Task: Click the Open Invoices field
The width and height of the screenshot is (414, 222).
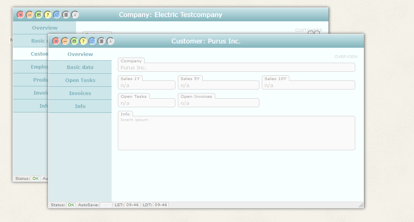Action: pos(218,103)
